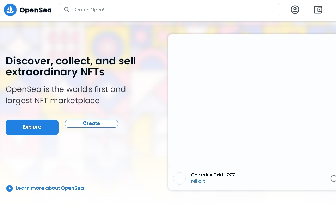
Task: Click the blank header space between the account and wallet icons
Action: point(306,10)
